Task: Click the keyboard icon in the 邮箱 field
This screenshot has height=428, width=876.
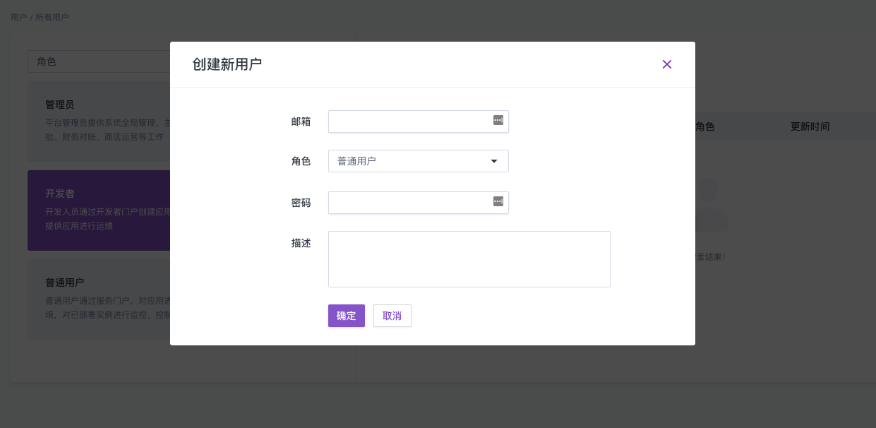Action: point(498,121)
